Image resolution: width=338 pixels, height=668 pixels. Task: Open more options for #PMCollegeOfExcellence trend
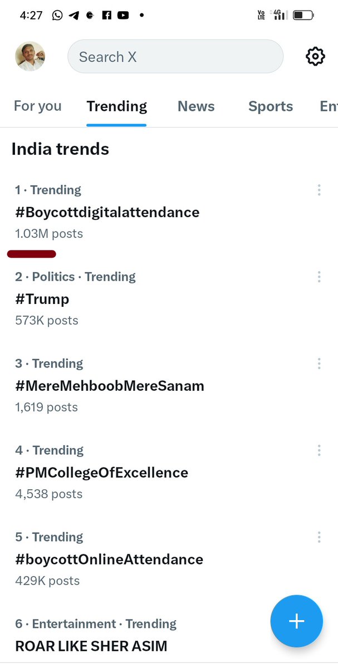click(x=319, y=450)
